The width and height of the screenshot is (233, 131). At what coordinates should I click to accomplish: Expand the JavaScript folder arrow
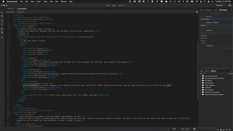point(200,87)
